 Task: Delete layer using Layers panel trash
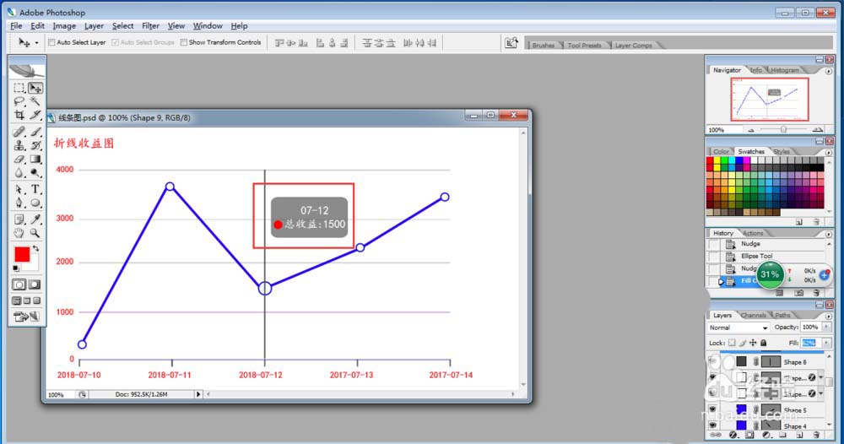pyautogui.click(x=816, y=435)
